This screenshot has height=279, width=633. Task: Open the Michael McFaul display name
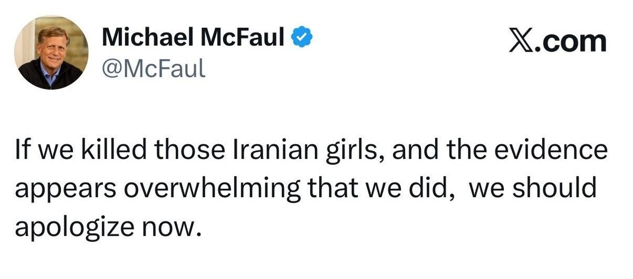(x=194, y=38)
